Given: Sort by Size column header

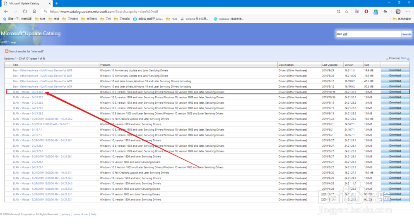Looking at the screenshot, I should 366,64.
